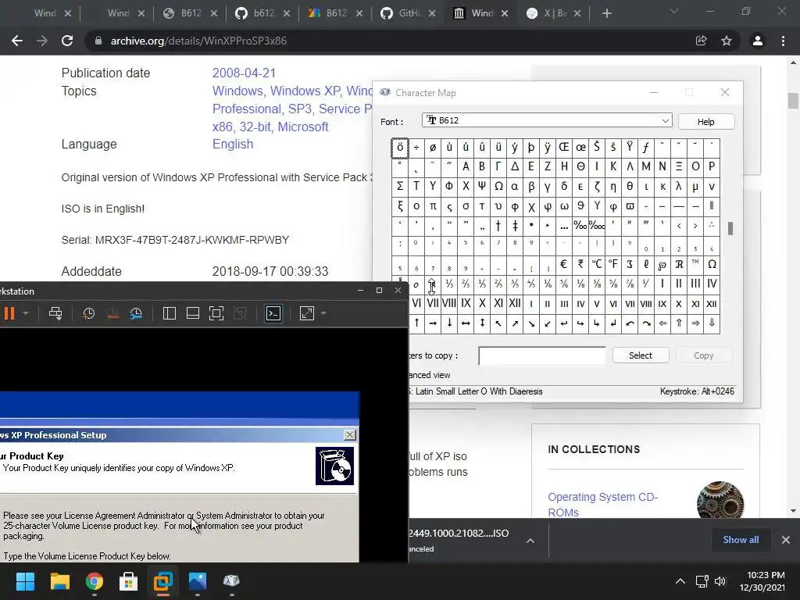800x600 pixels.
Task: Send Ctrl+Alt+Del to the VM
Action: coord(55,313)
